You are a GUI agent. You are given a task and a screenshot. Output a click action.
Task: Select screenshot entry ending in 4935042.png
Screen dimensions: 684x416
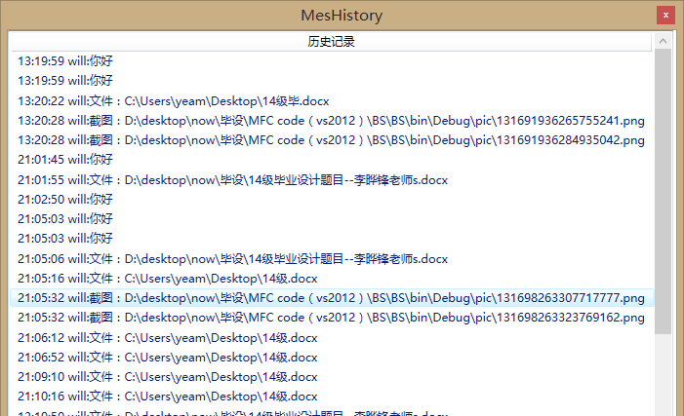click(331, 140)
